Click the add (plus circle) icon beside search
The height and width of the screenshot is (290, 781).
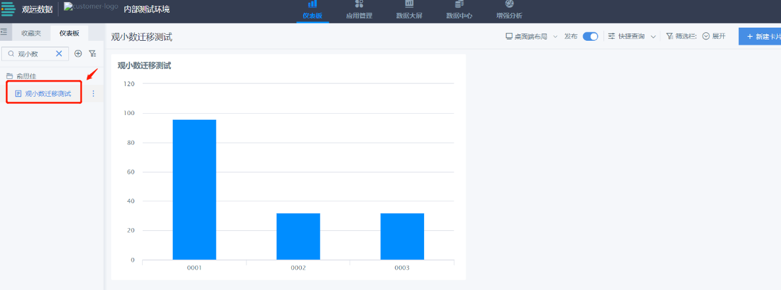click(78, 54)
